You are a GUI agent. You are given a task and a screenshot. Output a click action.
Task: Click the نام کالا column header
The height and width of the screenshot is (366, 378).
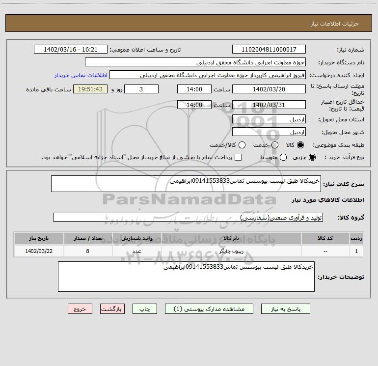tap(231, 238)
